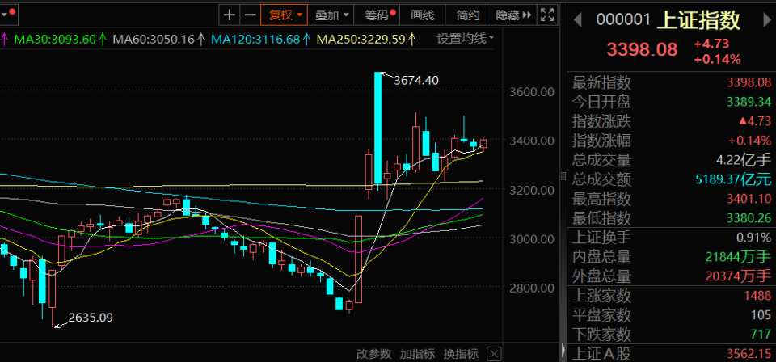The image size is (776, 362).
Task: Enter fullscreen chart view
Action: [x=547, y=15]
